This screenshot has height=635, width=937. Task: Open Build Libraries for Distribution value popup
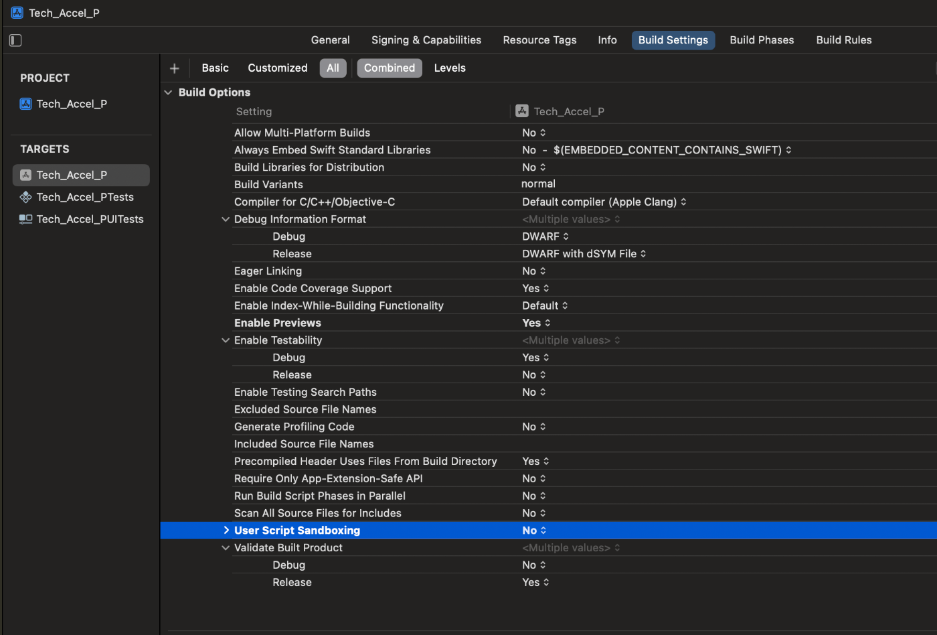[x=534, y=167]
